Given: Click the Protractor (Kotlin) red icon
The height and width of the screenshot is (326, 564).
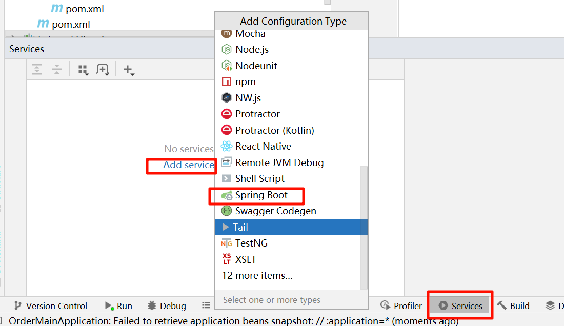Looking at the screenshot, I should 227,130.
